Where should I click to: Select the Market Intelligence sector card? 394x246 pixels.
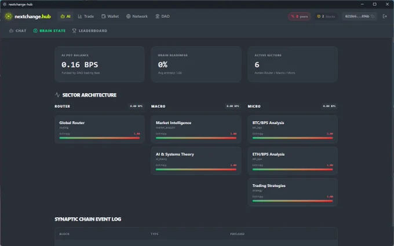[196, 129]
